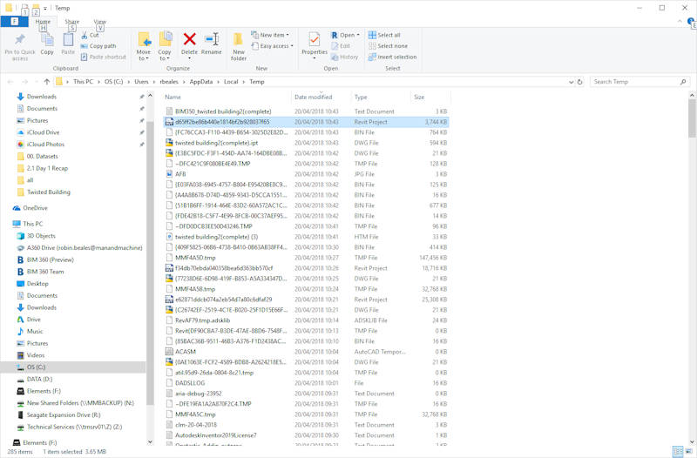Select the AFB JPG file
The width and height of the screenshot is (697, 458).
[x=180, y=174]
